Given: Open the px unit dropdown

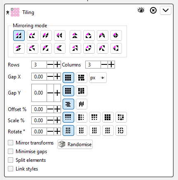Looking at the screenshot, I should pos(98,78).
